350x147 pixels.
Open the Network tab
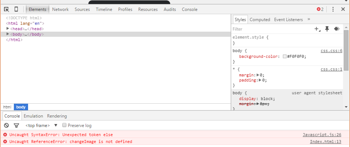[61, 9]
